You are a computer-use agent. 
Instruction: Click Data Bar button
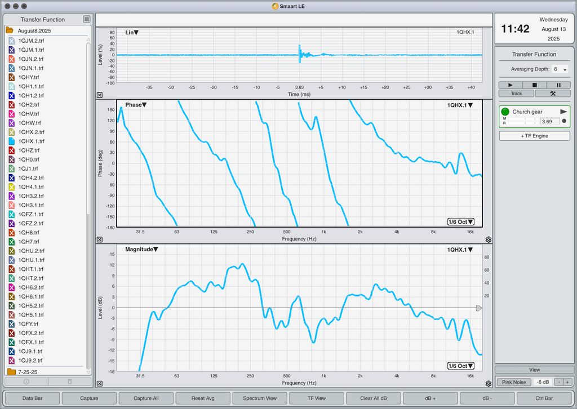tap(32, 398)
